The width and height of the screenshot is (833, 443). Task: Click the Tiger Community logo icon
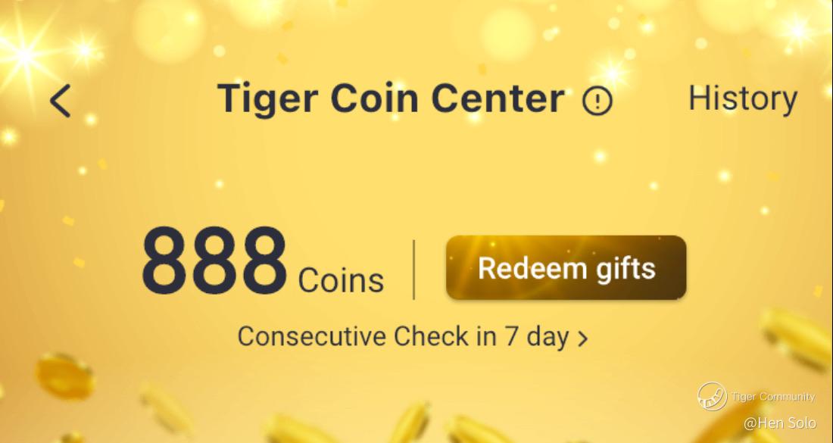713,397
